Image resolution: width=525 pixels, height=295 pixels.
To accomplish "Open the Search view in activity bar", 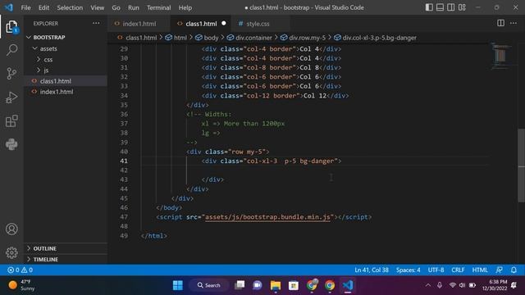I will (11, 50).
